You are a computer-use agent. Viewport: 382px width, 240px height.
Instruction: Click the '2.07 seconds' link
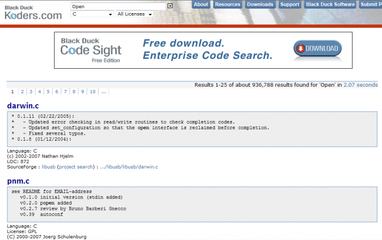click(361, 85)
